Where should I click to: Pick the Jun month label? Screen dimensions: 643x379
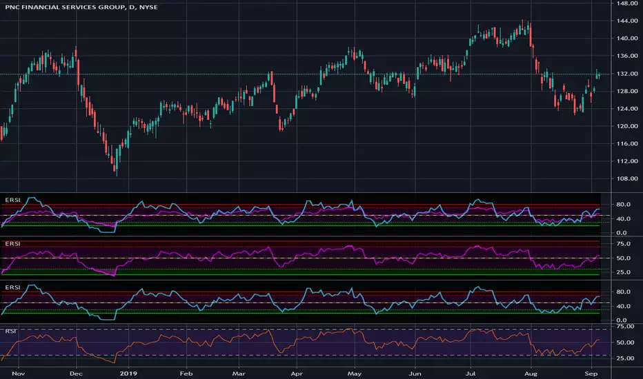click(x=415, y=373)
